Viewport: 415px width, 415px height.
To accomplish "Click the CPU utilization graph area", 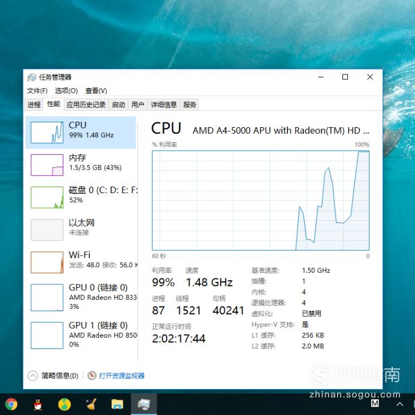I will [x=261, y=200].
